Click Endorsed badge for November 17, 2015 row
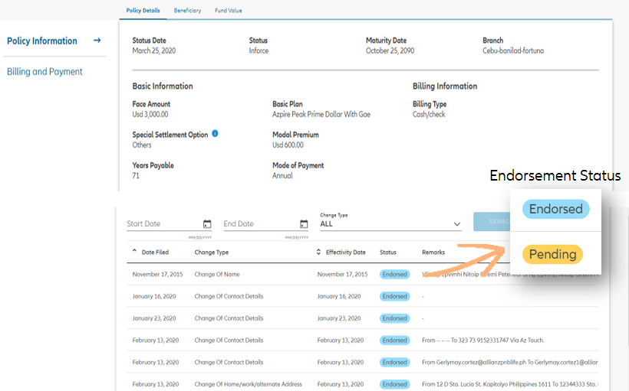 [x=394, y=274]
